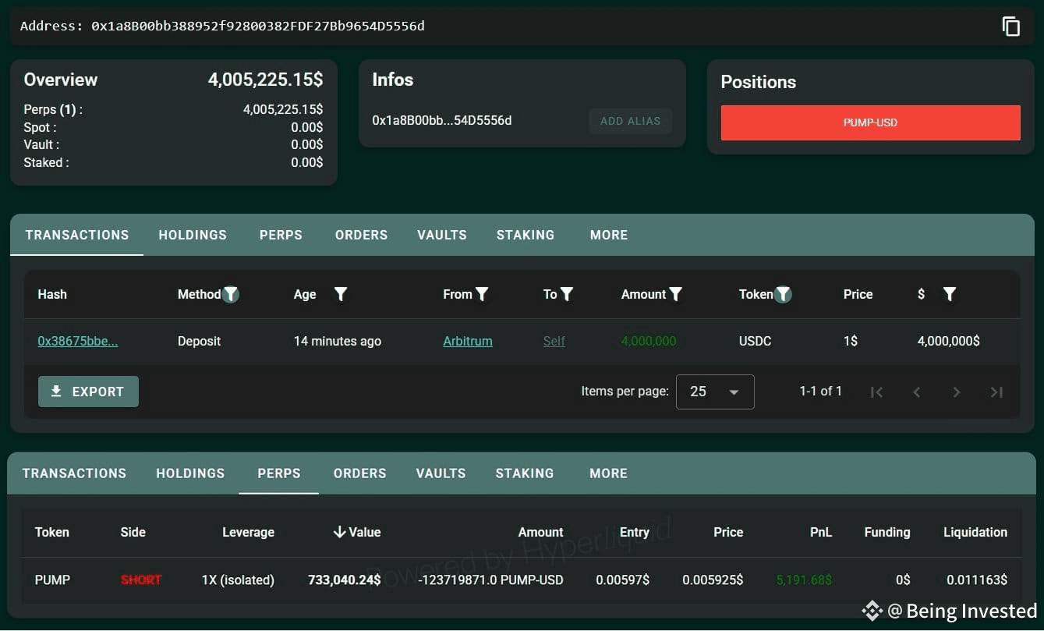The height and width of the screenshot is (631, 1044).
Task: Click the 4,000,000$ value cell
Action: coord(949,341)
